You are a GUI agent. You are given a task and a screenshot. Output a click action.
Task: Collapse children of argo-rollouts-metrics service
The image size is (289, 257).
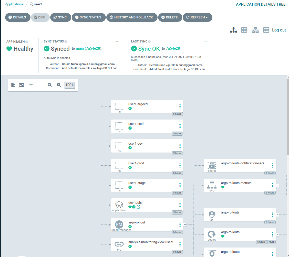click(x=277, y=185)
